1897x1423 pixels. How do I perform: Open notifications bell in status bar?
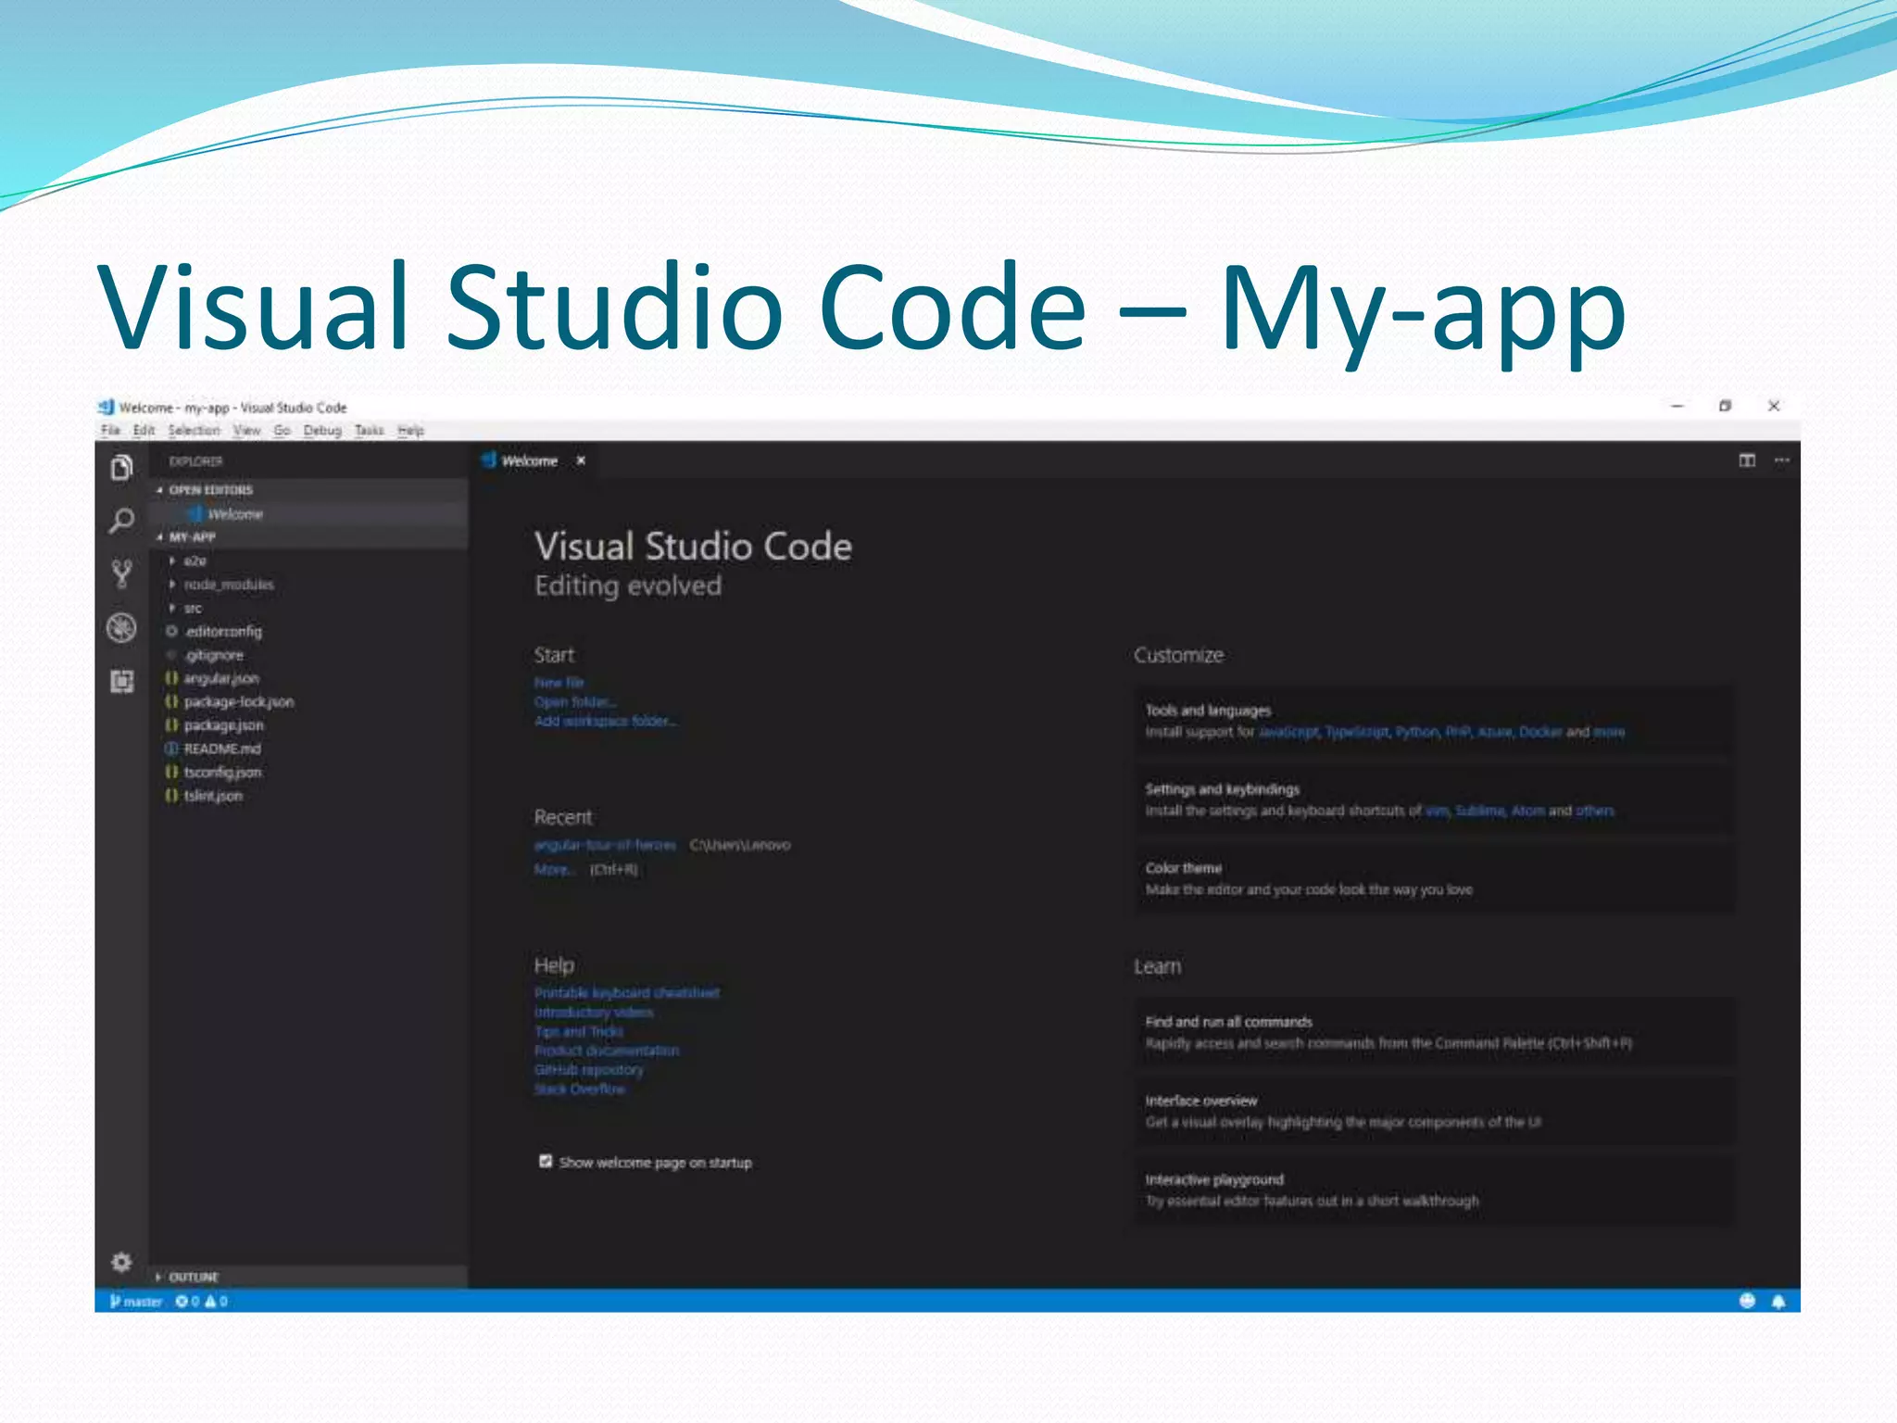(1778, 1302)
